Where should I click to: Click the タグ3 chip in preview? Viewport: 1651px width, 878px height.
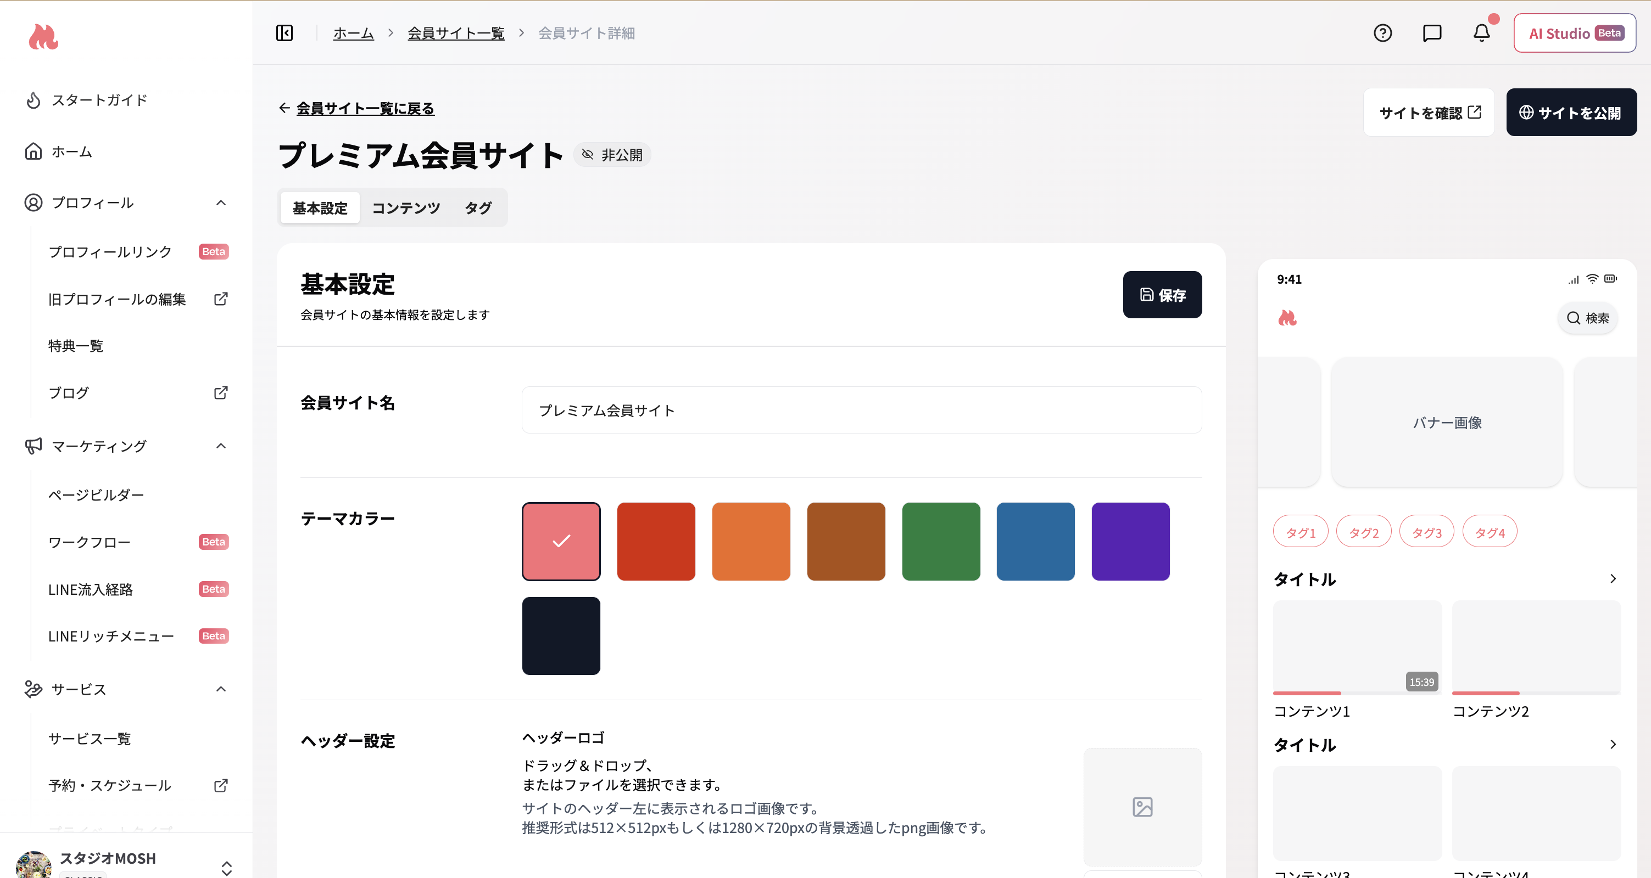[x=1427, y=531]
